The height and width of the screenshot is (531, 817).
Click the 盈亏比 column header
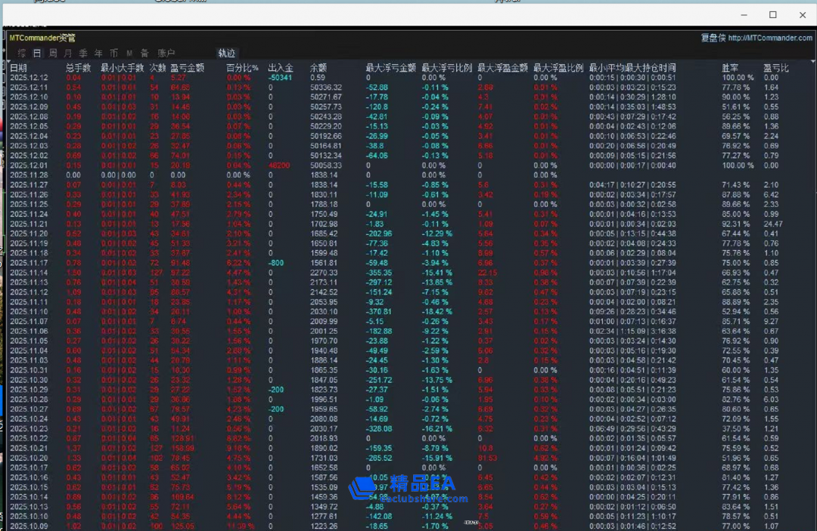[775, 68]
